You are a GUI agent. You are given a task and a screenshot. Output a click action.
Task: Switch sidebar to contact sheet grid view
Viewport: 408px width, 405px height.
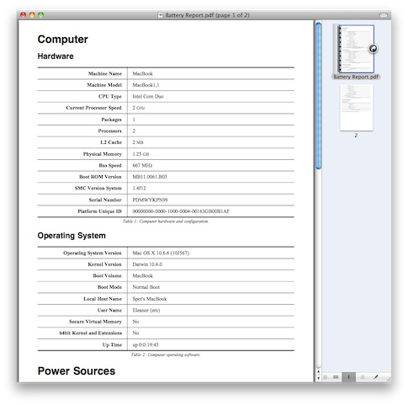point(336,377)
